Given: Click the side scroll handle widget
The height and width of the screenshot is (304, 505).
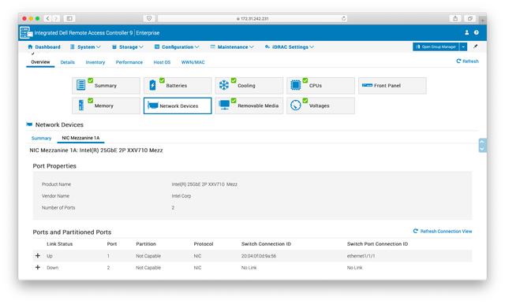Looking at the screenshot, I should 482,145.
